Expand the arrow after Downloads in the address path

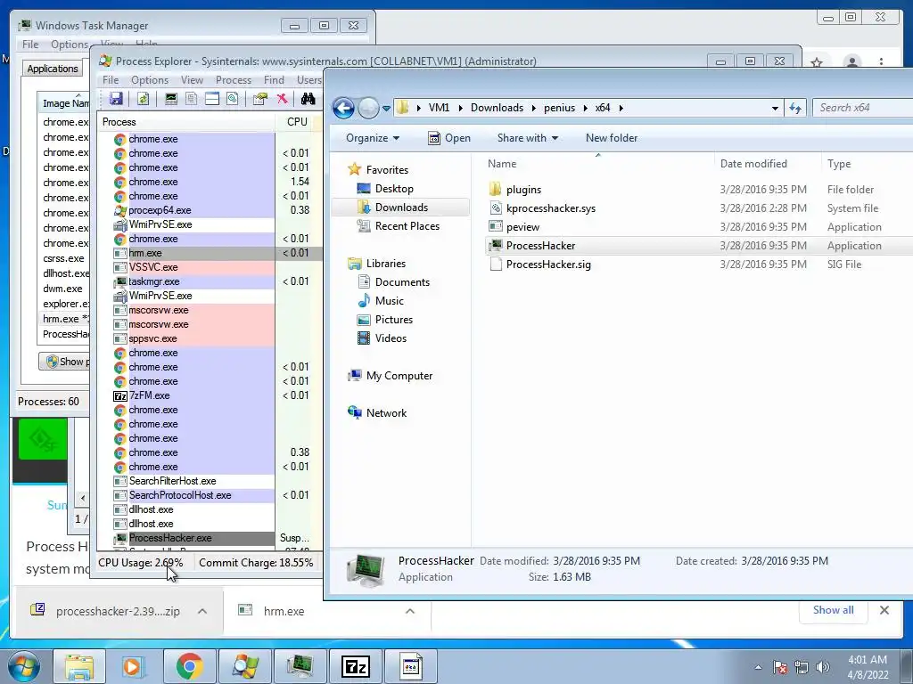(x=534, y=108)
